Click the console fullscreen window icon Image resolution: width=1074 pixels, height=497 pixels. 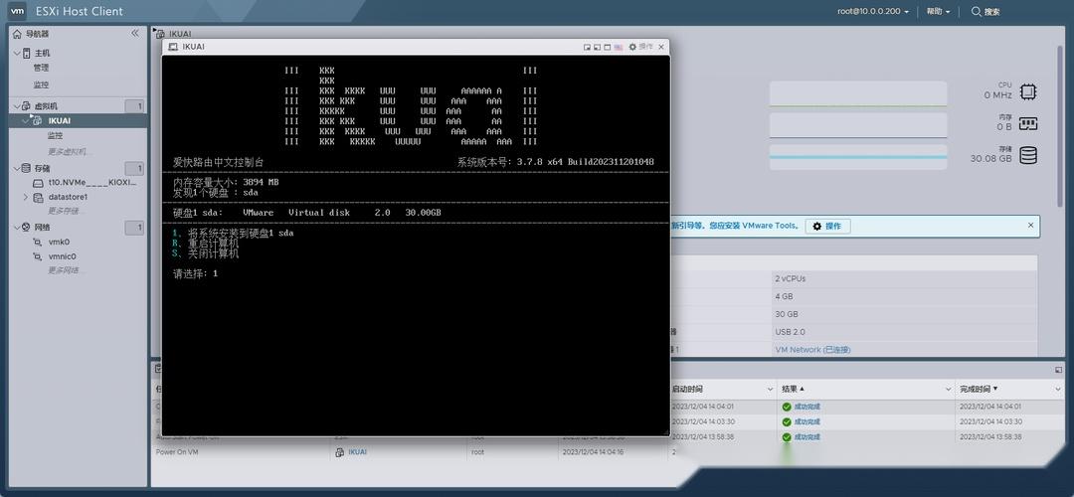point(608,48)
